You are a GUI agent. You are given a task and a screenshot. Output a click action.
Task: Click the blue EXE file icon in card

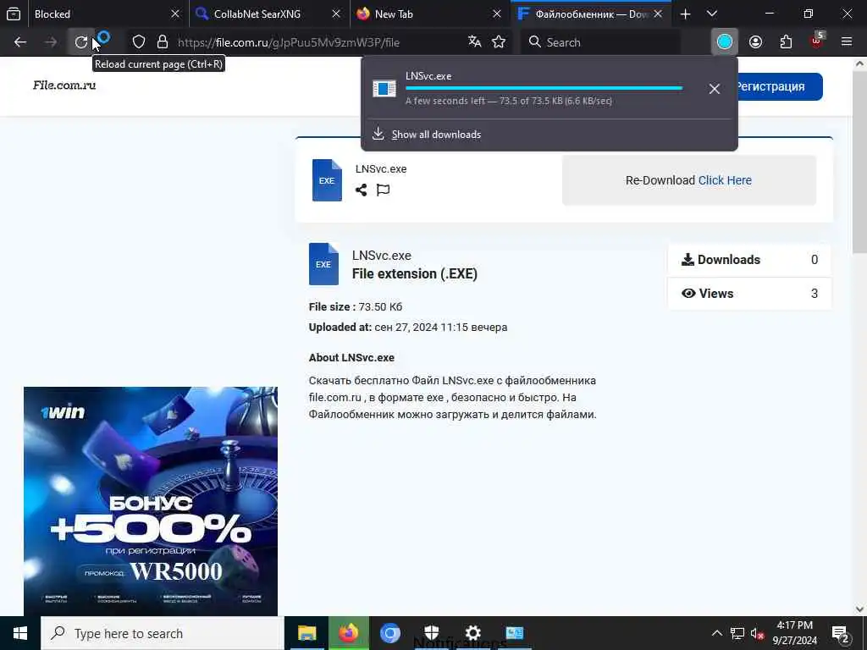pyautogui.click(x=327, y=180)
